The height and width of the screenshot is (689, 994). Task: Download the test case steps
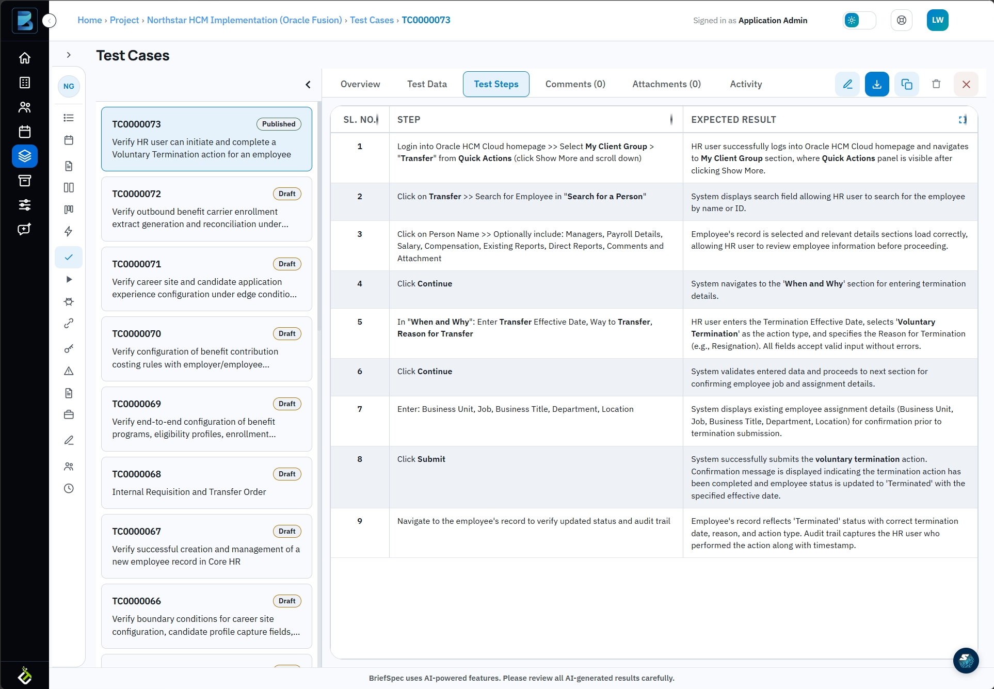point(877,84)
